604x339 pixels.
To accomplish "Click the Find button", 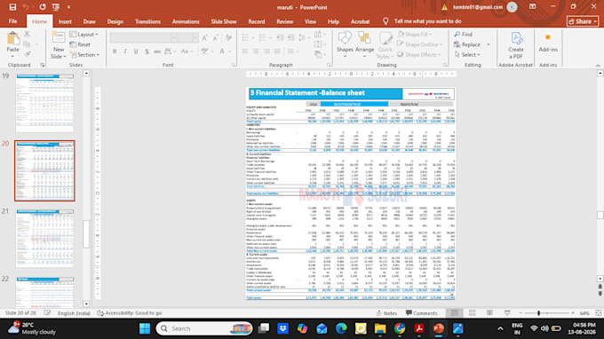I will [x=463, y=35].
